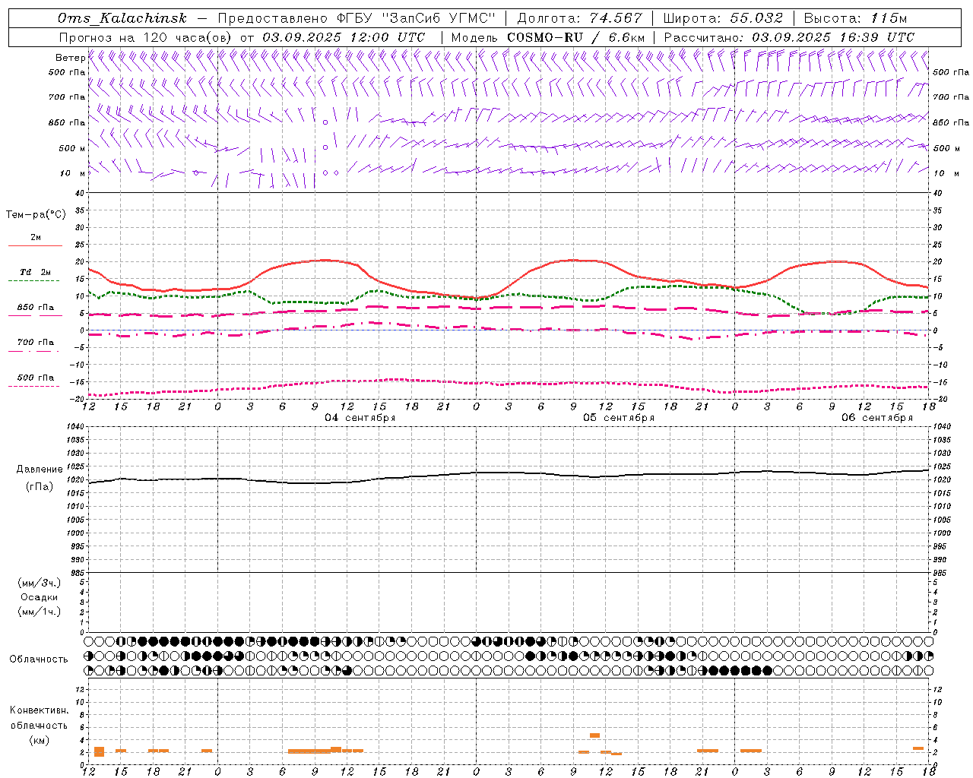Click the 'Ветер' wind panel label

(70, 58)
